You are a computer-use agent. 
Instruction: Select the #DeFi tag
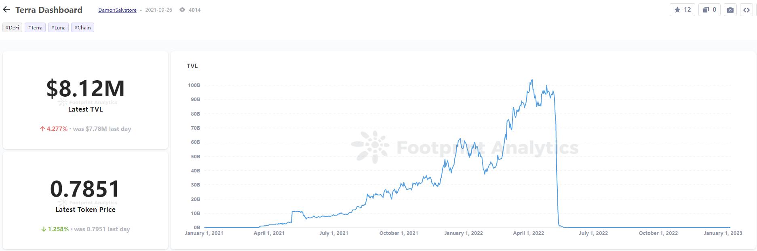click(x=13, y=27)
